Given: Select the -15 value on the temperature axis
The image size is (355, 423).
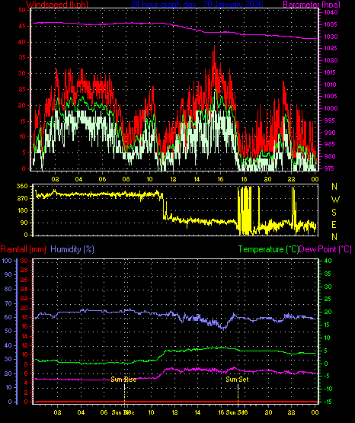Looking at the screenshot, I should coord(328,402).
